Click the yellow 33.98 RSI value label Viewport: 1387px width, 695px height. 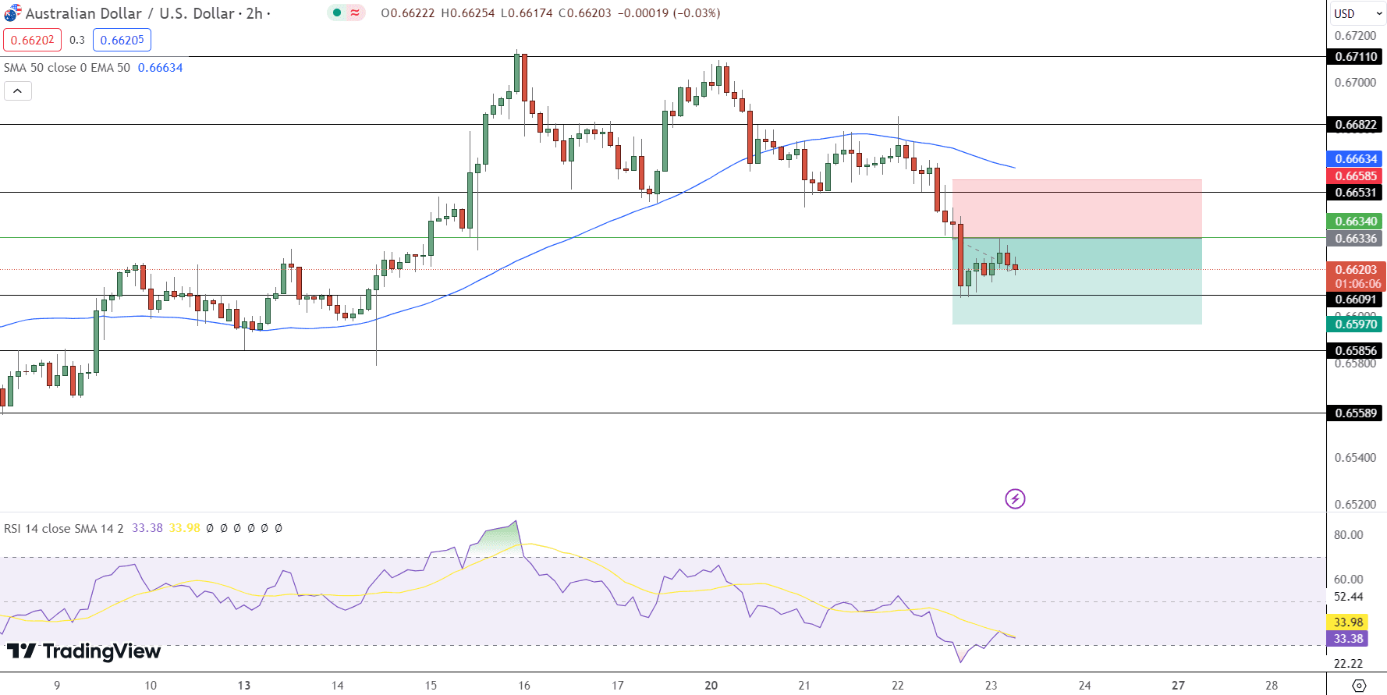1347,622
